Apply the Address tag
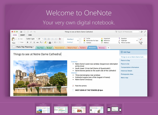 (105, 43)
